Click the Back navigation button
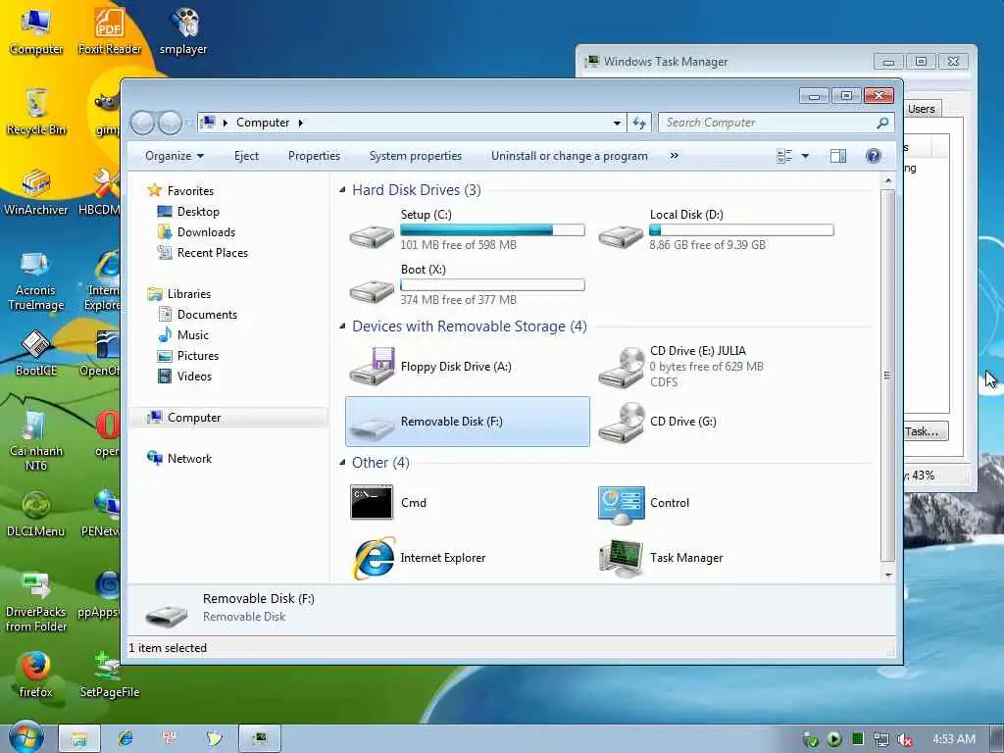The image size is (1004, 753). 142,123
